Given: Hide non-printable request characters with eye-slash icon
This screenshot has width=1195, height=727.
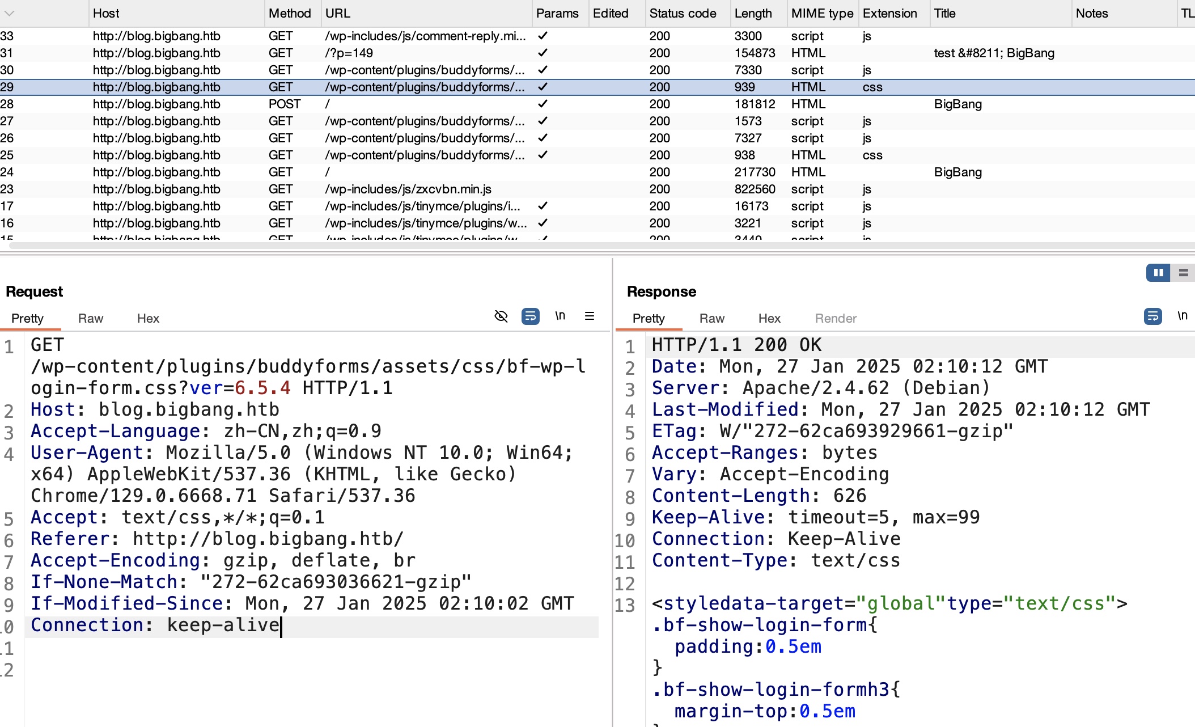Looking at the screenshot, I should (x=501, y=316).
